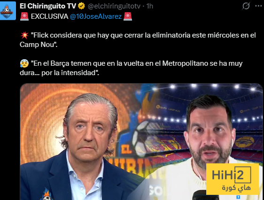
Task: Click the @elchiringuitotv handle
Action: click(x=114, y=6)
